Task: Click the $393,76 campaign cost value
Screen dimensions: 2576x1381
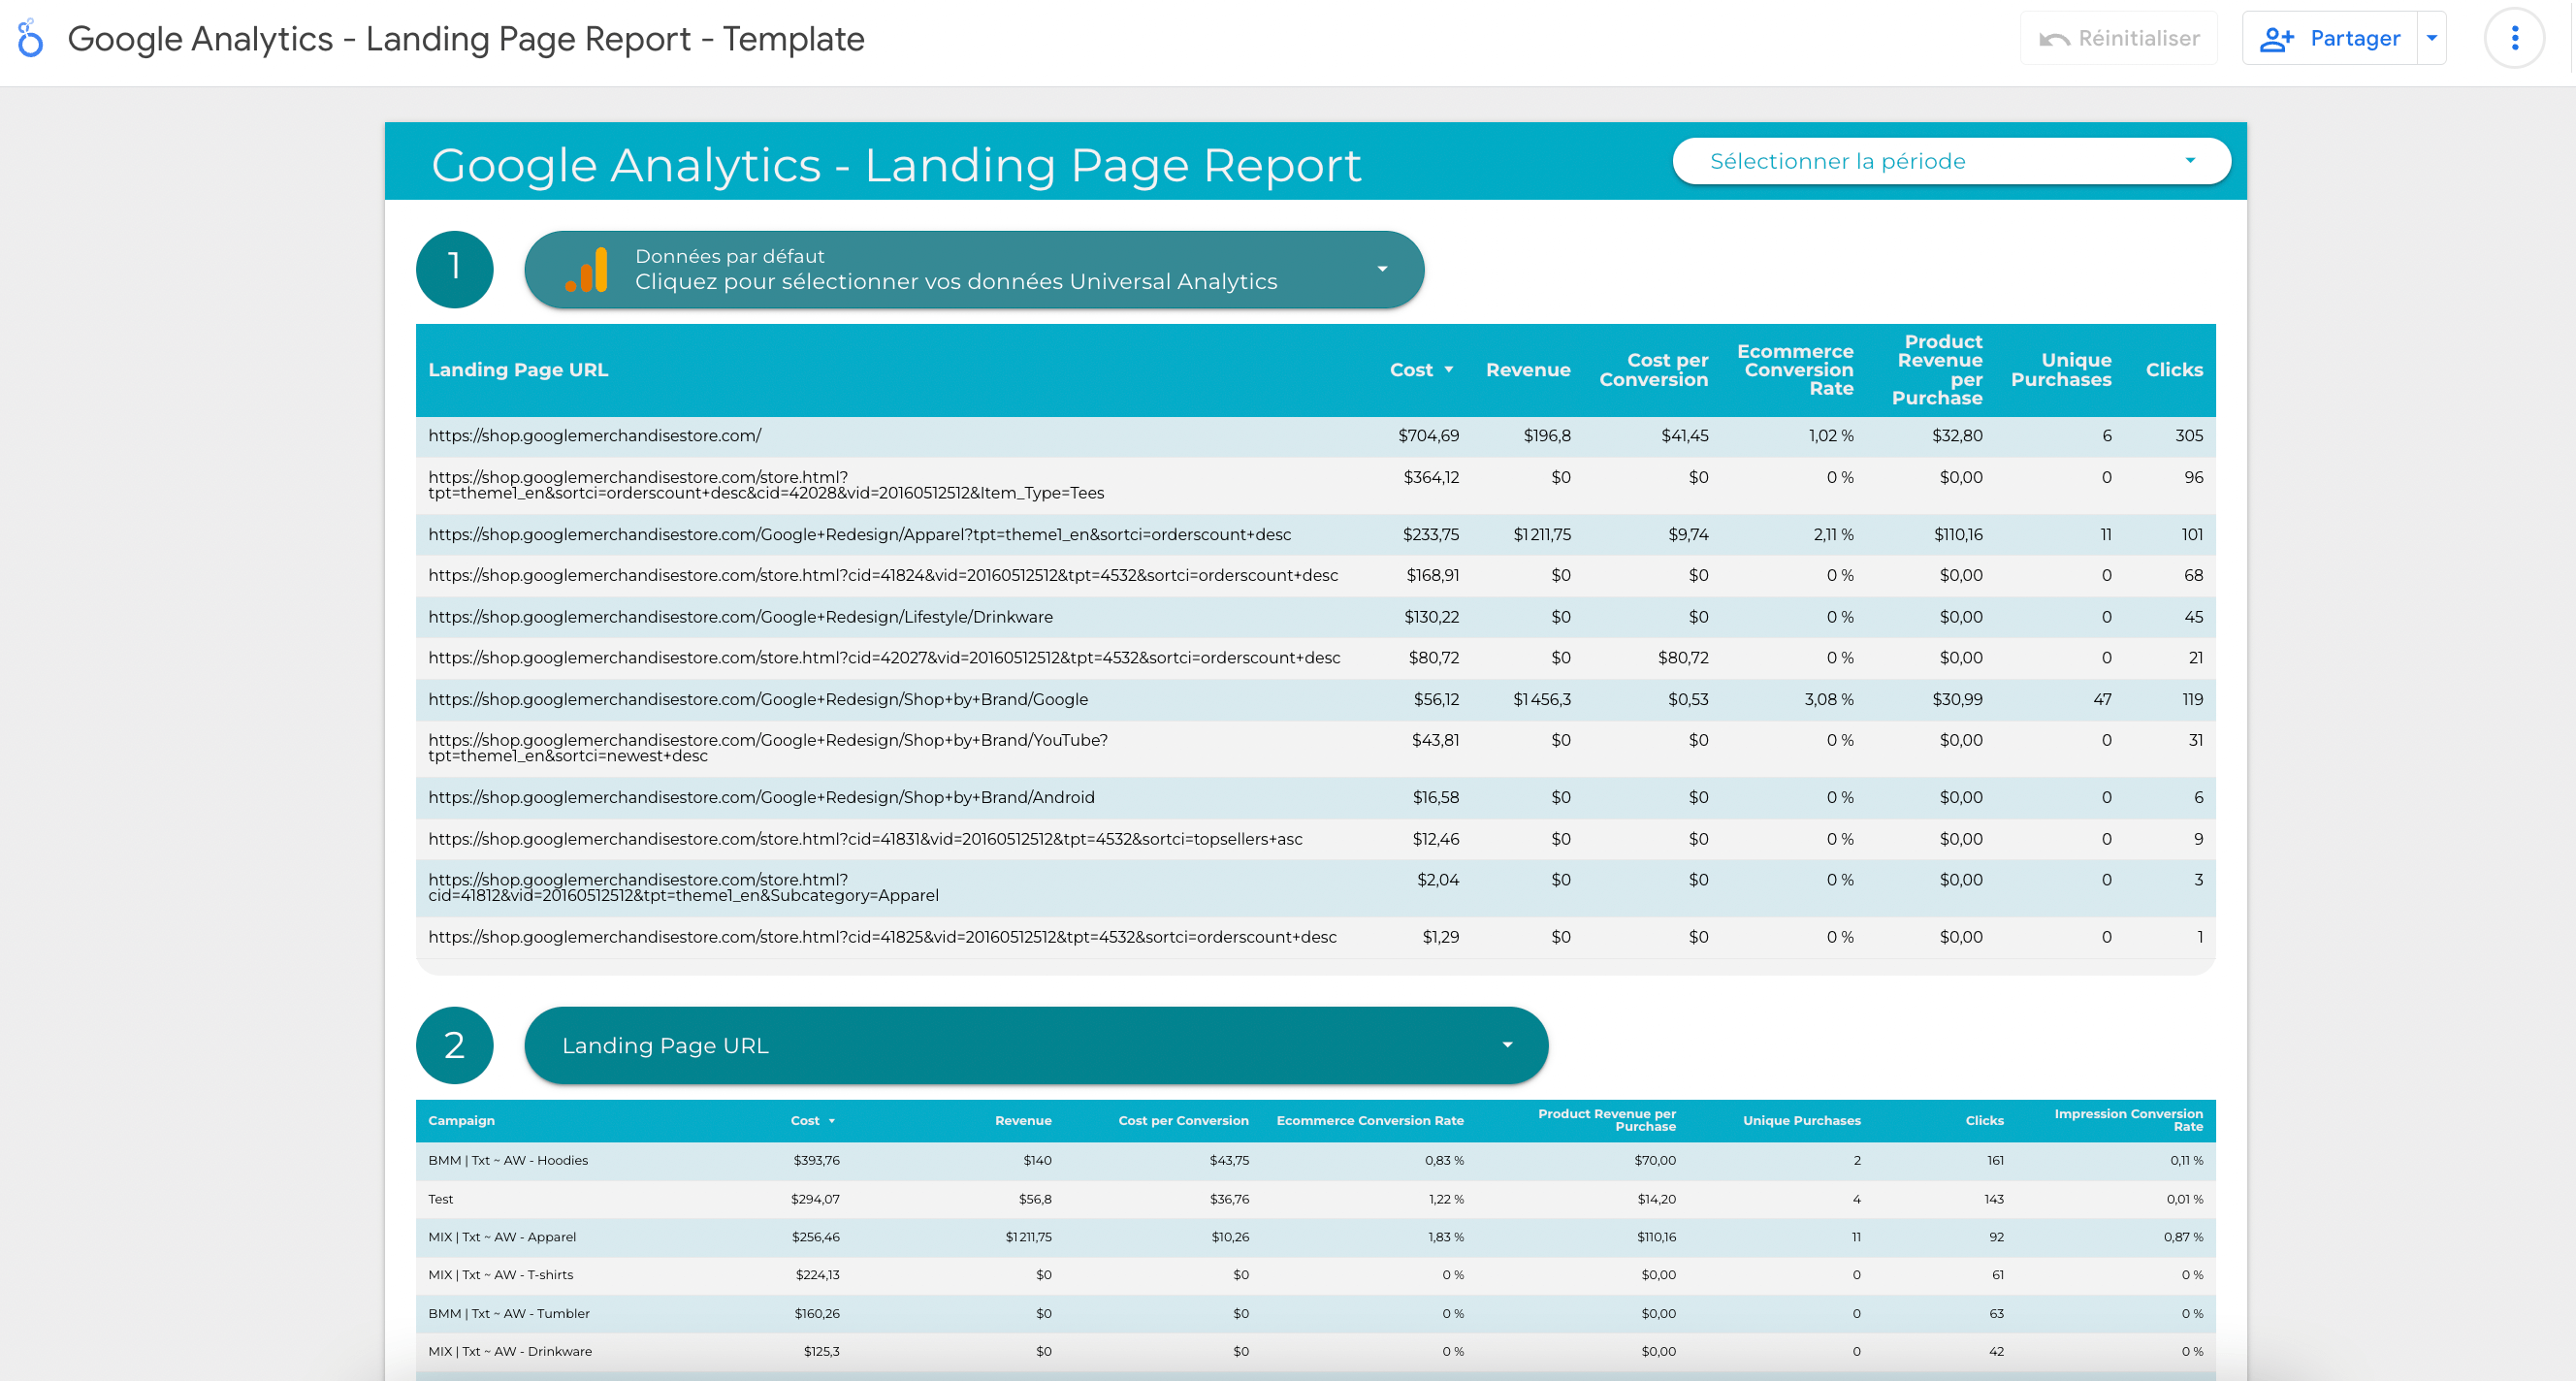Action: point(816,1161)
